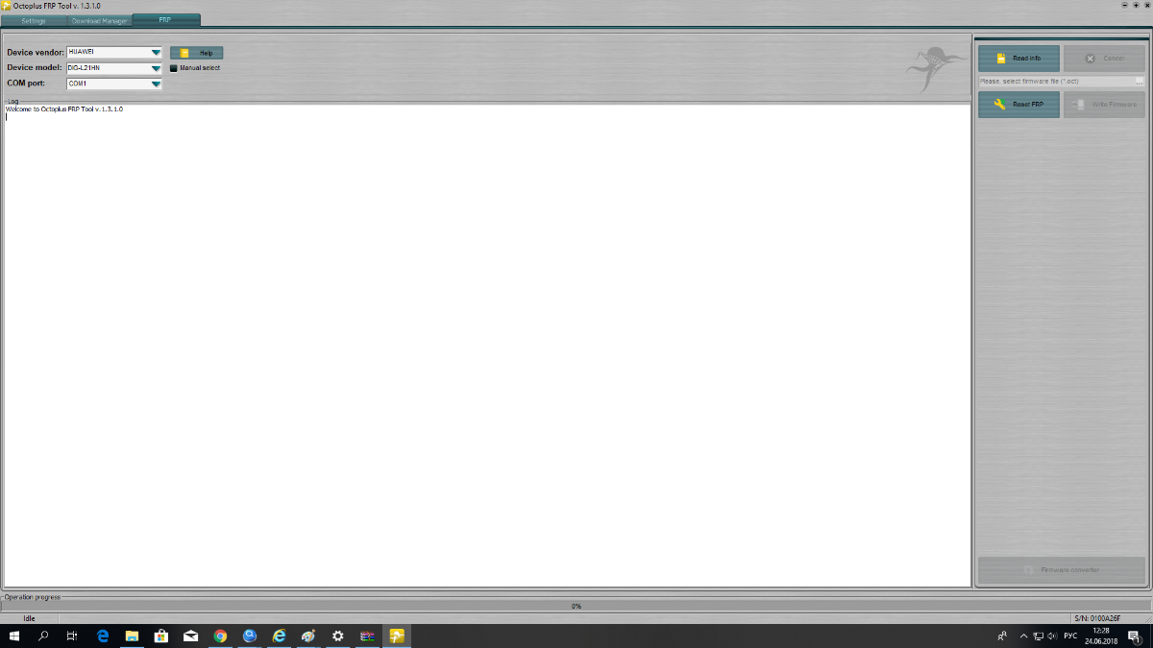Open the Settings tab
The image size is (1153, 648).
click(x=34, y=20)
